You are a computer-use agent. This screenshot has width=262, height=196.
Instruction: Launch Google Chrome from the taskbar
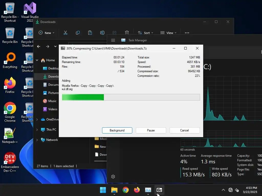(x=125, y=190)
